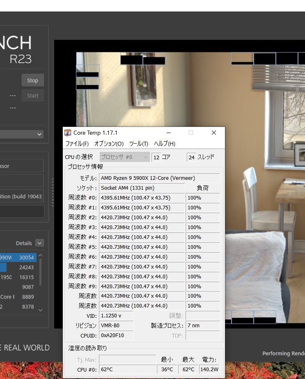Image resolution: width=305 pixels, height=379 pixels.
Task: Click the CPUID value 0xA20F10
Action: click(116, 335)
